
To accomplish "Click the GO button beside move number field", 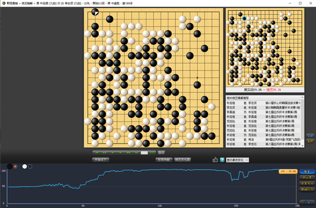I will [152, 153].
